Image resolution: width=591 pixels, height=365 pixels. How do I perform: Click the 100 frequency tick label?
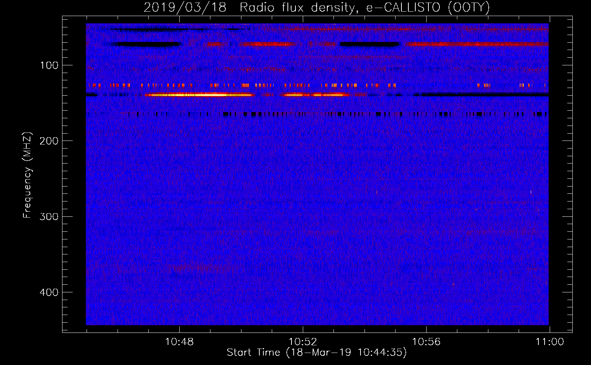tap(49, 65)
